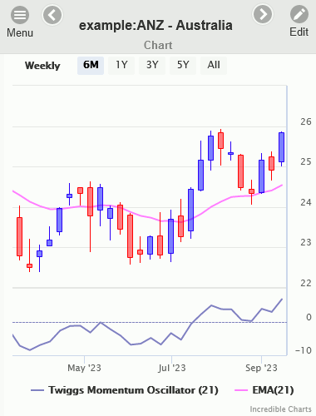Click the latest blue candlestick near 25.8
Viewport: 316px width, 416px height.
click(281, 147)
